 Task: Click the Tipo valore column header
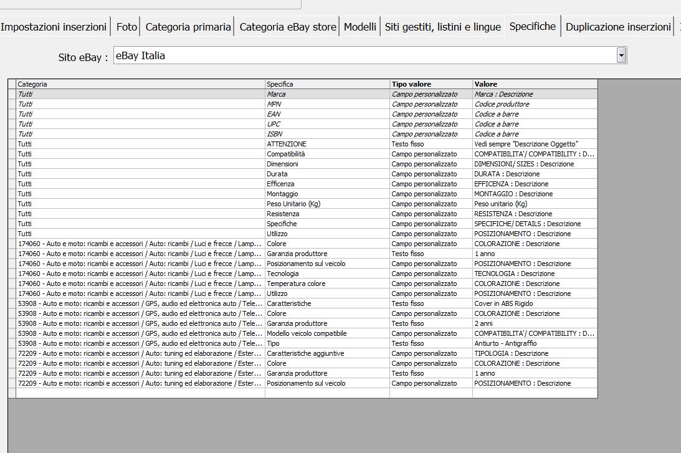pyautogui.click(x=431, y=84)
